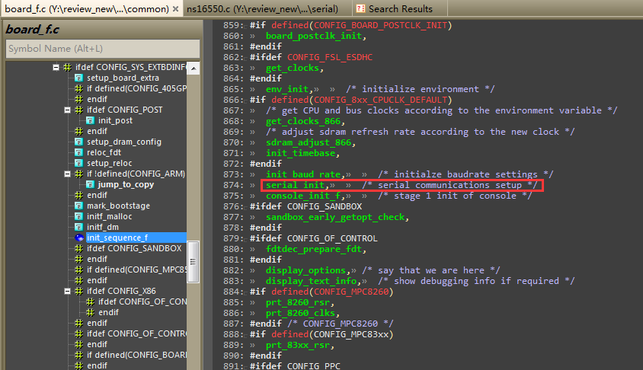Collapse the if !defined(CONFIG_ARM) node
Image resolution: width=643 pixels, height=370 pixels.
click(x=68, y=174)
